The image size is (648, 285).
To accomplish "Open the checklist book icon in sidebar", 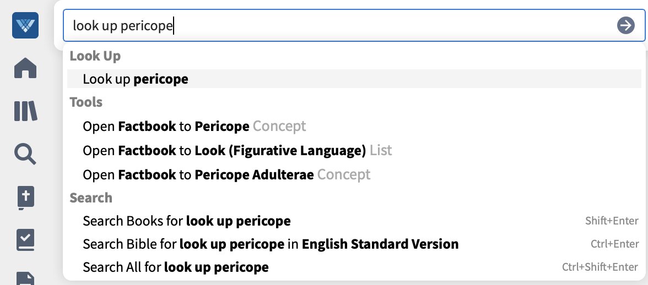I will (x=25, y=240).
